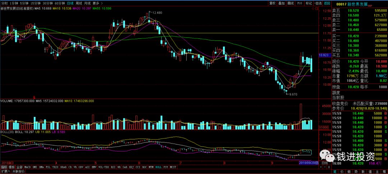Viewport: 388px width, 174px height.
Task: Switch indicator to VR
Action: click(x=75, y=167)
